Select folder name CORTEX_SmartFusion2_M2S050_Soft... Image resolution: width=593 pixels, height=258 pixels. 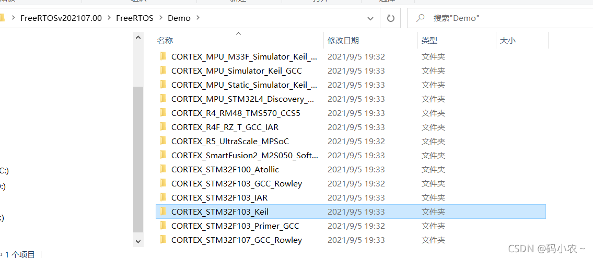click(x=245, y=155)
